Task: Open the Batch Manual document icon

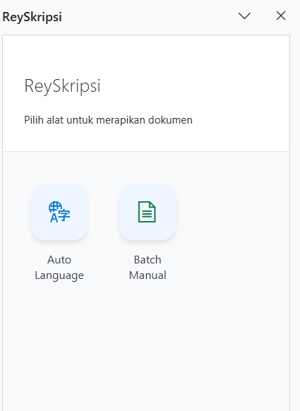Action: (148, 212)
